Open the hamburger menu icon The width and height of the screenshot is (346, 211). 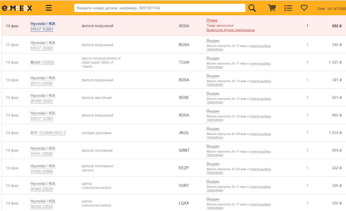[49, 8]
